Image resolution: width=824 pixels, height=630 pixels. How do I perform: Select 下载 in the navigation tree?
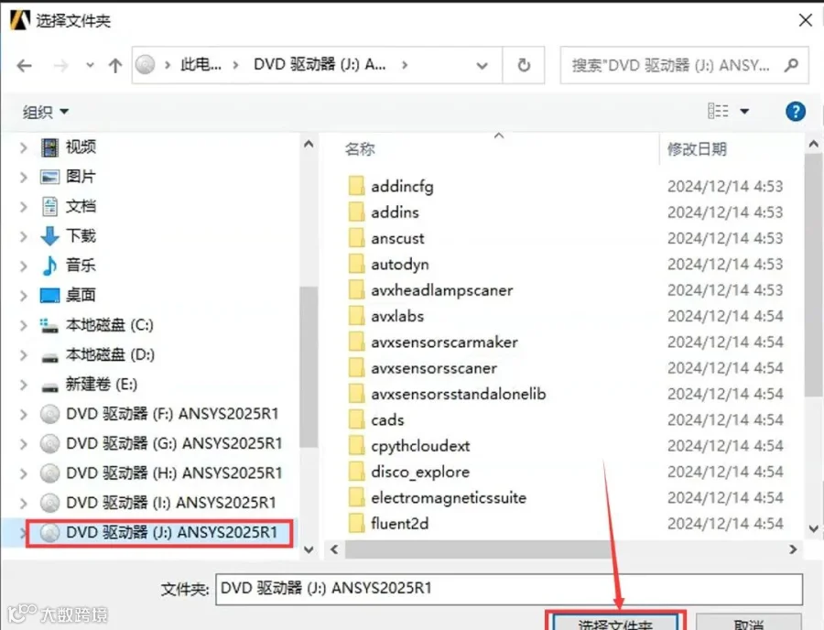[81, 236]
